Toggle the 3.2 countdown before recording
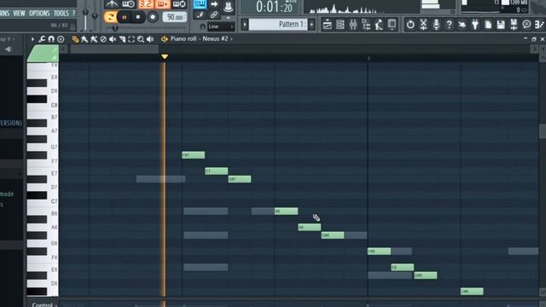The width and height of the screenshot is (546, 307). (x=145, y=3)
